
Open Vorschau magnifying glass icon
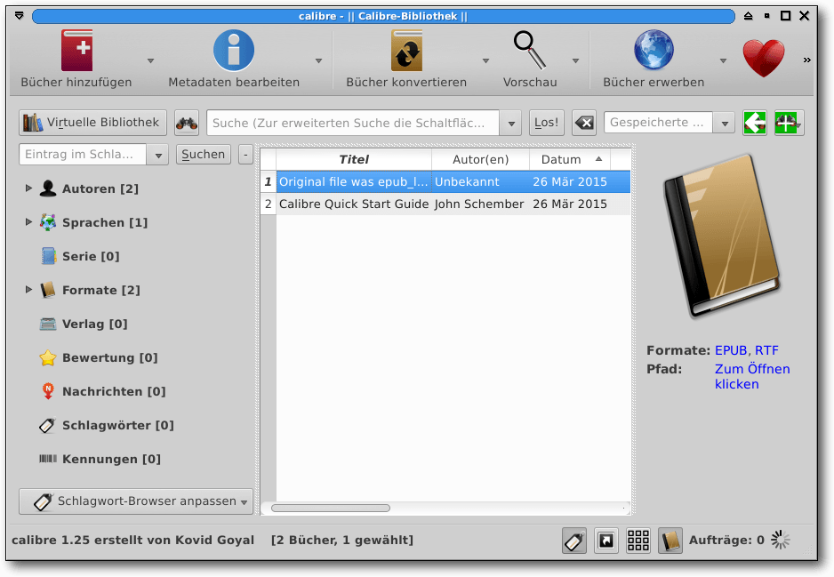[530, 51]
